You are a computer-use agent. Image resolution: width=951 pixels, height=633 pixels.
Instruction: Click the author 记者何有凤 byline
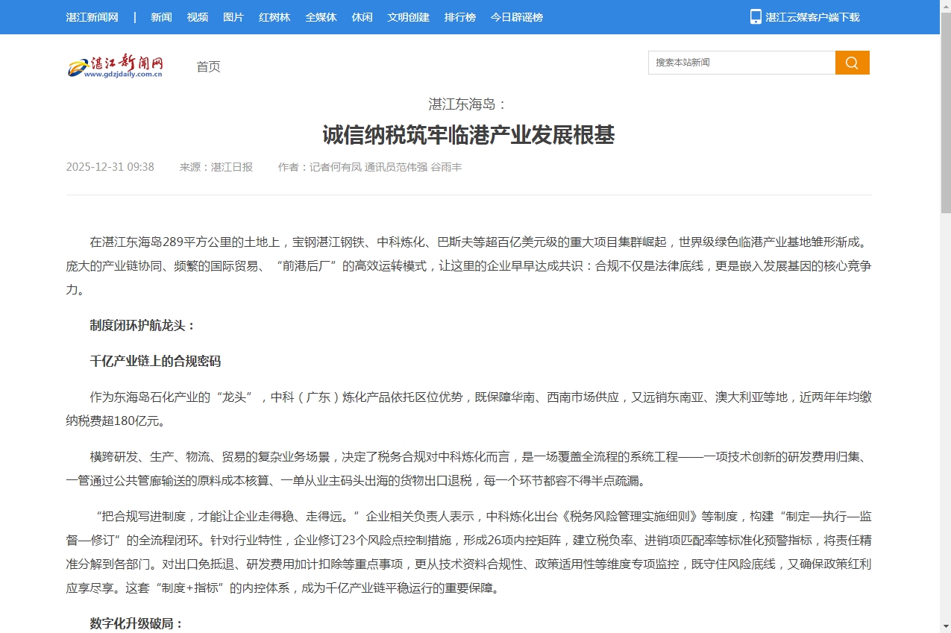[333, 167]
